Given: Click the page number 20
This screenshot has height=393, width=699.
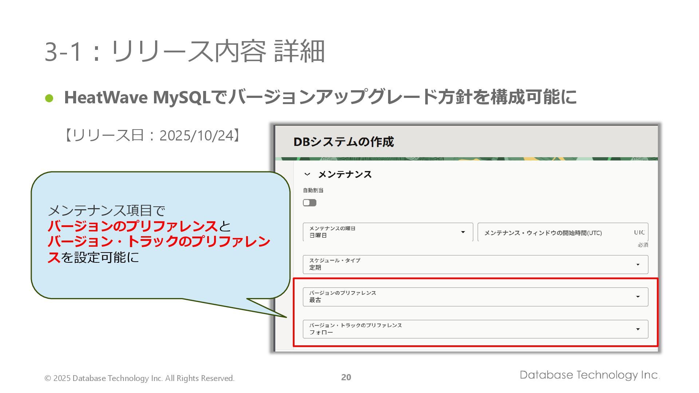Looking at the screenshot, I should click(346, 377).
